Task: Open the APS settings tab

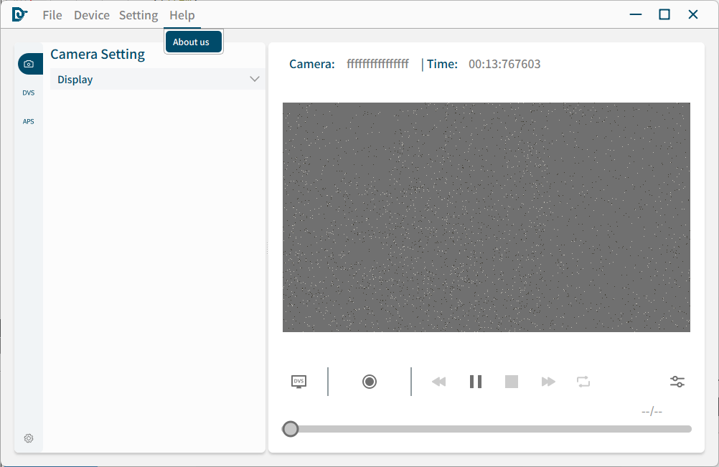Action: click(29, 121)
